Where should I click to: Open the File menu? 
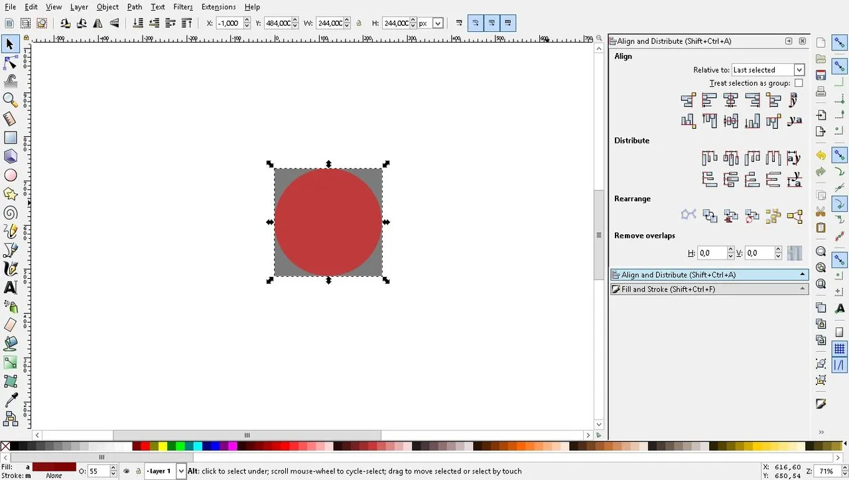(10, 7)
